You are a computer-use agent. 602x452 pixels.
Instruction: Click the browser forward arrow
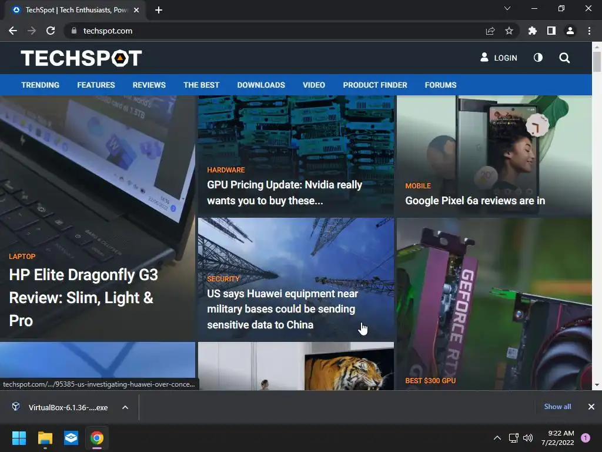(x=32, y=31)
